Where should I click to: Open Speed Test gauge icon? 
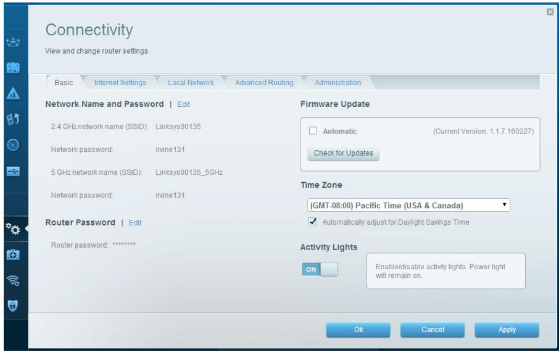pyautogui.click(x=13, y=145)
